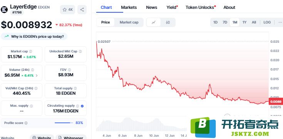283x139 pixels.
Task: Toggle the Market cap chart view
Action: pyautogui.click(x=129, y=22)
